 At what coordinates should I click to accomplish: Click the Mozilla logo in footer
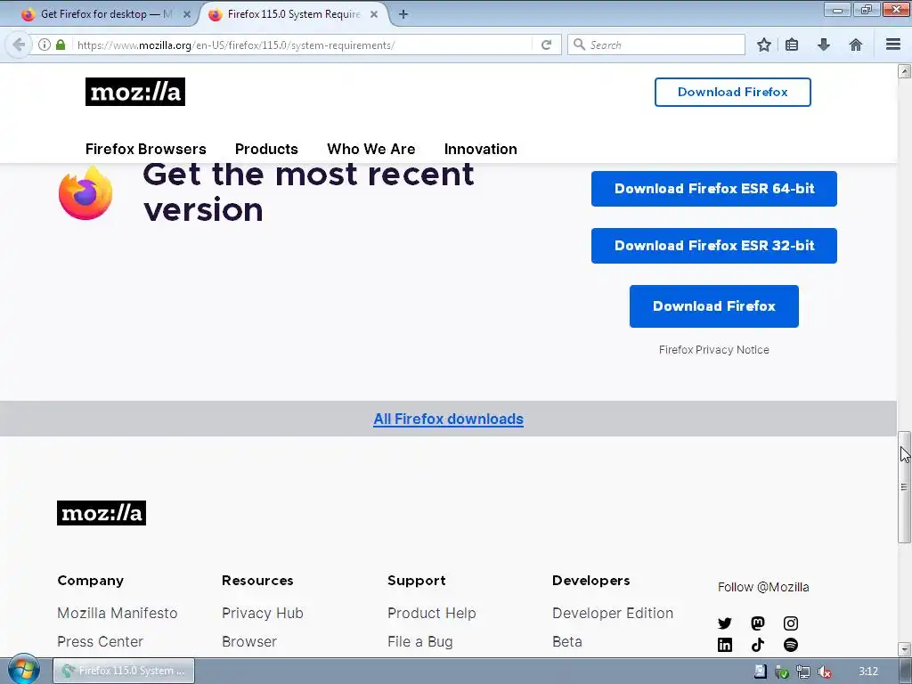click(x=102, y=513)
